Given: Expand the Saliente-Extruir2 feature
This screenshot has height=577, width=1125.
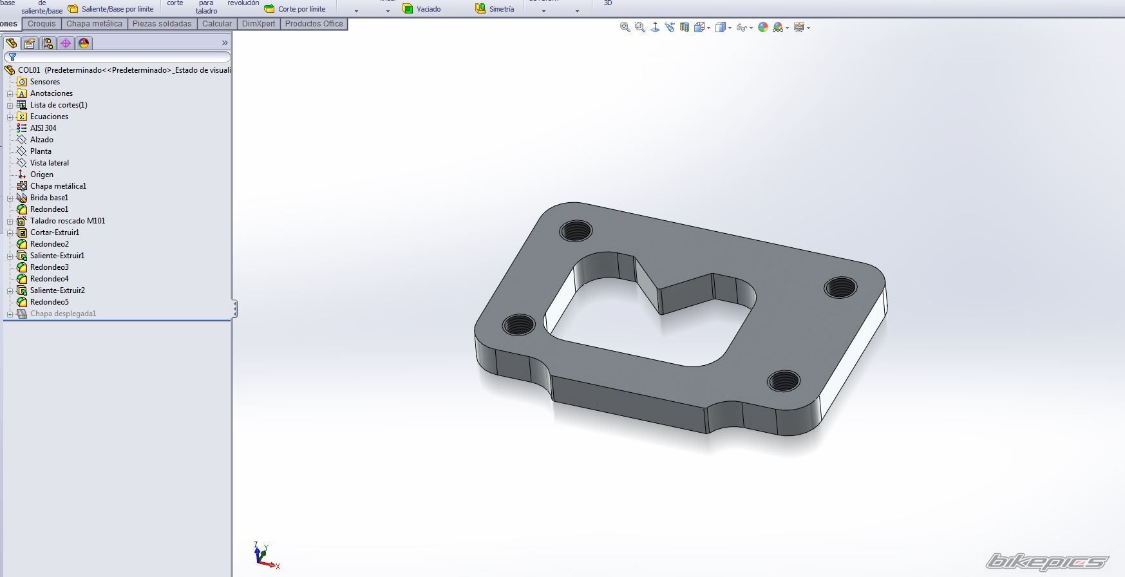Looking at the screenshot, I should [x=10, y=290].
